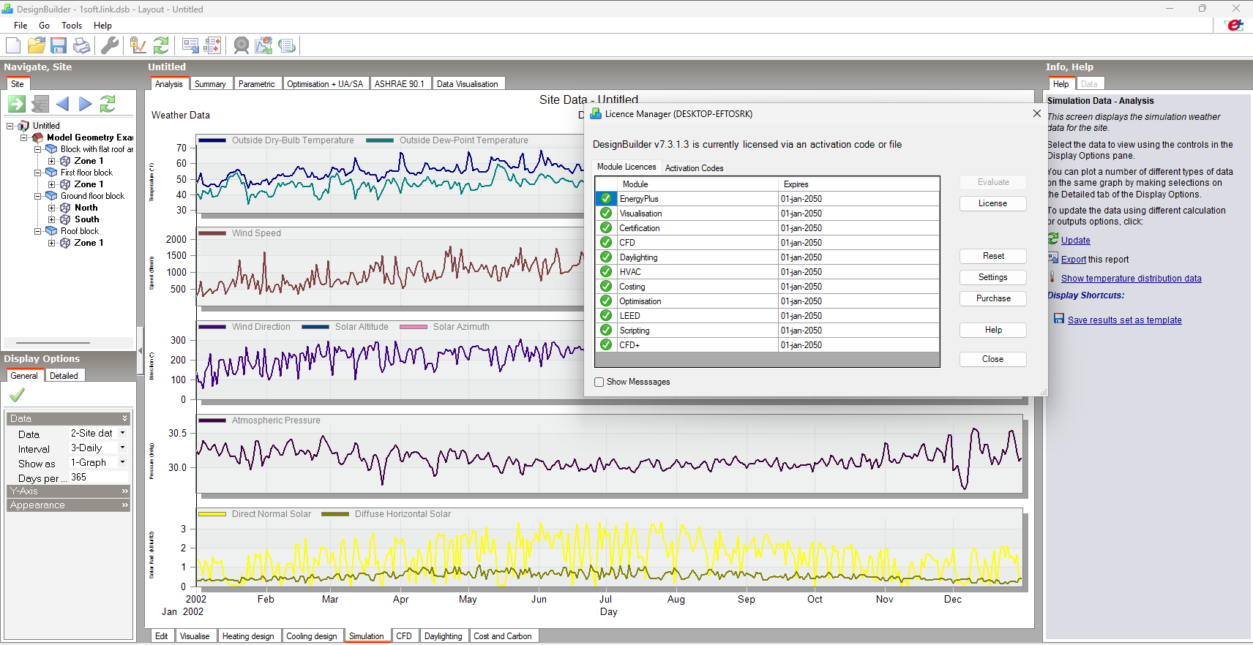Toggle the Visualisation module green check
Screen dimensions: 1253x645
(x=606, y=213)
